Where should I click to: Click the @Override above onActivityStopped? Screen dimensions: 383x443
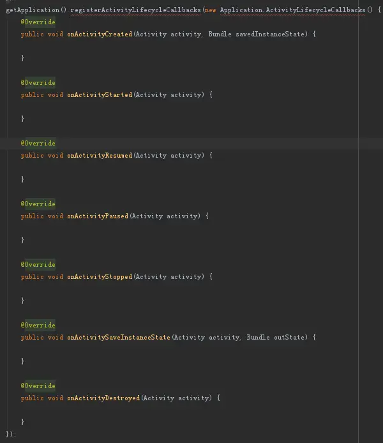tap(38, 265)
